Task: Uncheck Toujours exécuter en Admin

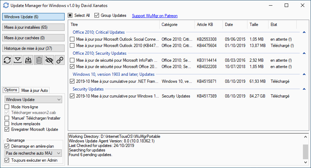Action: [7, 160]
